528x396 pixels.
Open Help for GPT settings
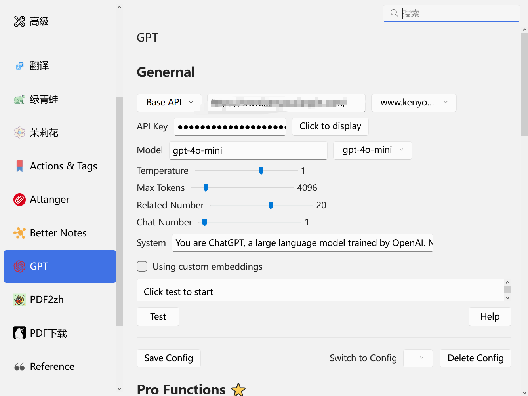[490, 316]
